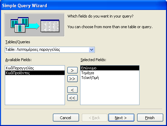
Task: Open the Tables/Queries dropdown arrow
Action: pos(91,50)
